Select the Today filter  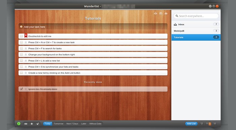(x=48, y=124)
